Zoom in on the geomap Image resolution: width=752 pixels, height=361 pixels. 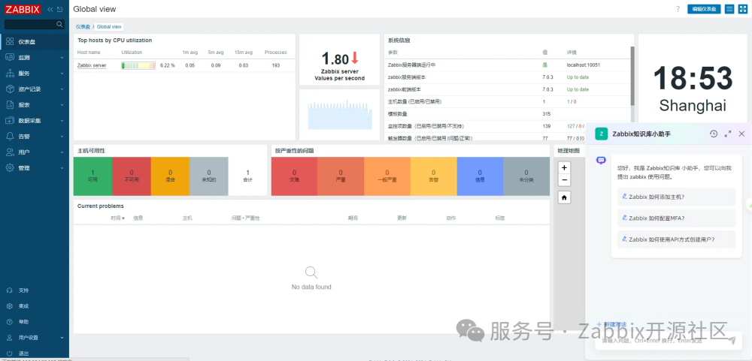pyautogui.click(x=565, y=167)
